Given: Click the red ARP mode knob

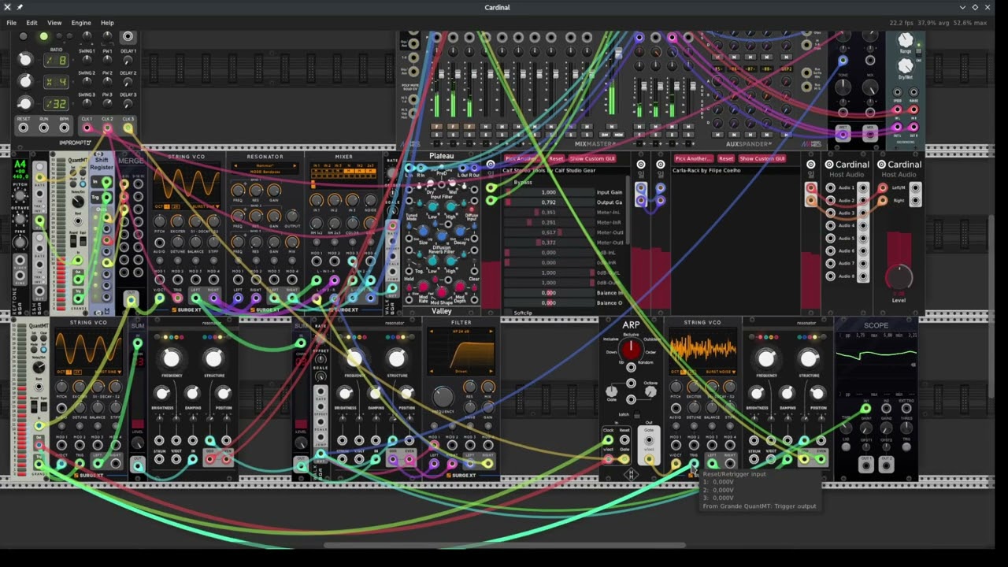Looking at the screenshot, I should pos(631,350).
